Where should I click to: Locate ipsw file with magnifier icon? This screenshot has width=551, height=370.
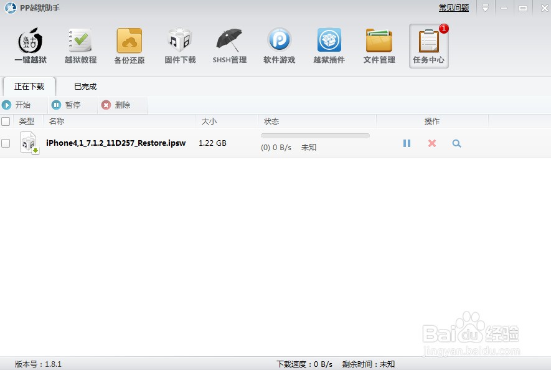coord(456,143)
